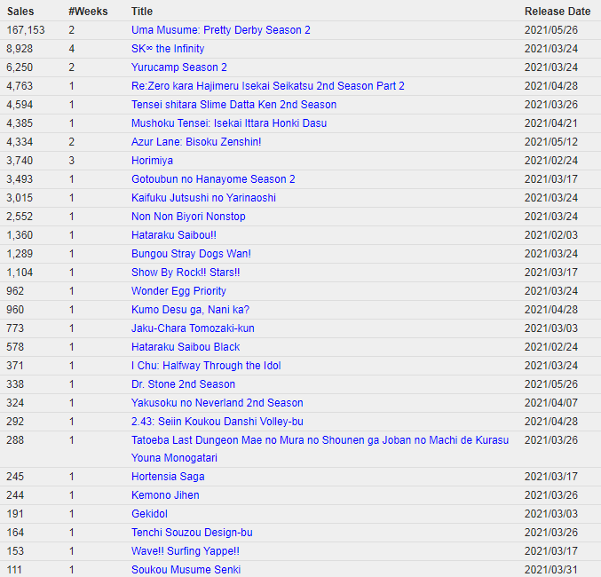Open Gotoubun no Hanayome Season 2
Viewport: 601px width, 577px height.
coord(213,179)
